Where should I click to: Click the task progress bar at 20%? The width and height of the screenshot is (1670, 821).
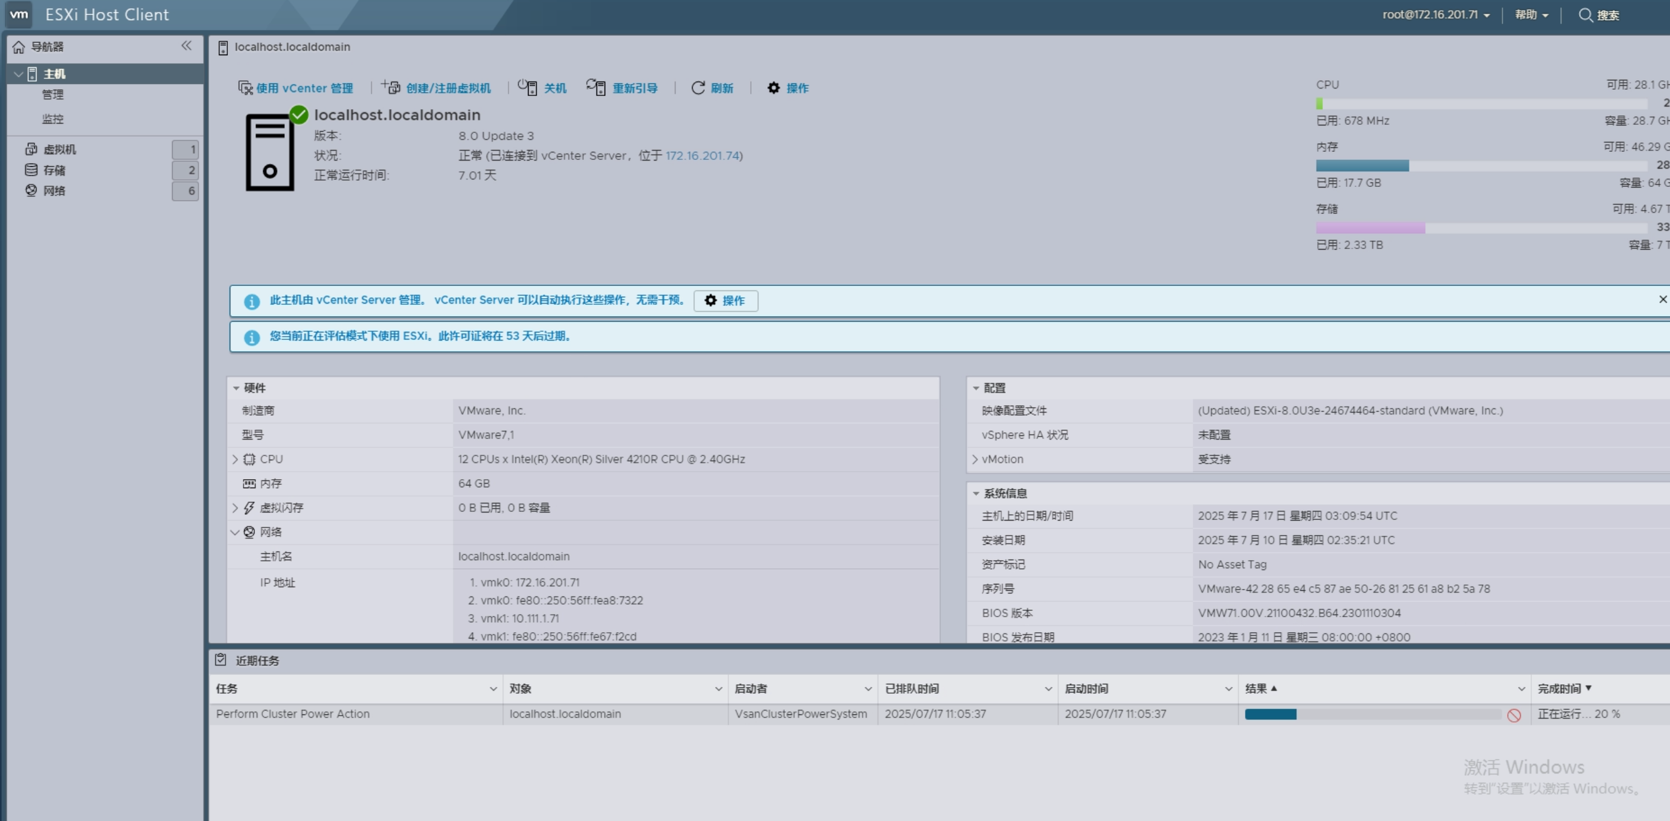point(1372,714)
